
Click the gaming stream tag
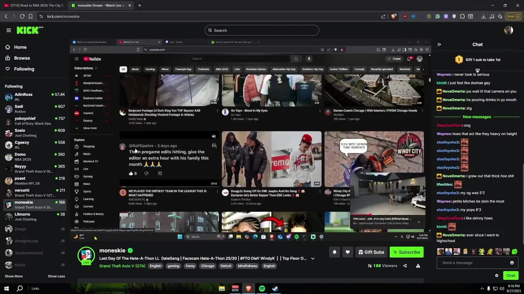173,266
